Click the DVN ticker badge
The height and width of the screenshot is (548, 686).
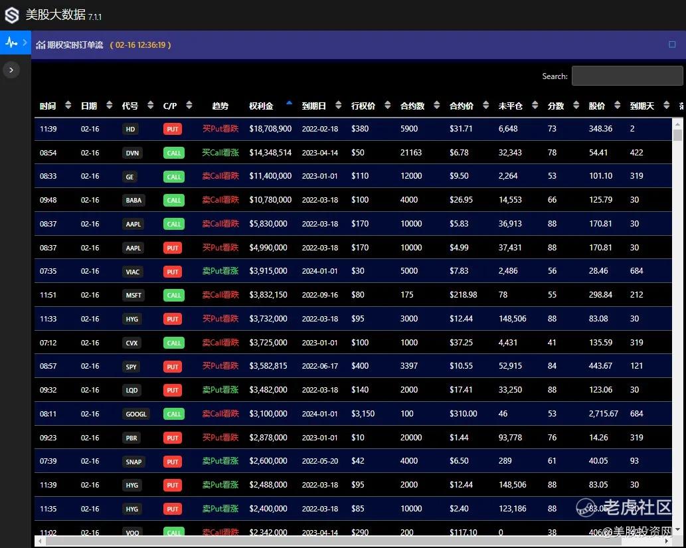[132, 153]
